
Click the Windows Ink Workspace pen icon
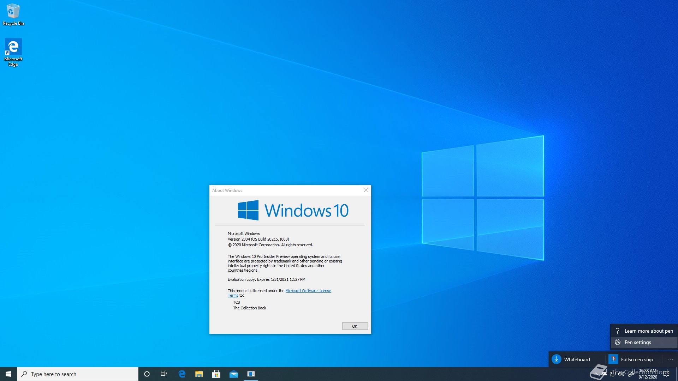[x=630, y=374]
